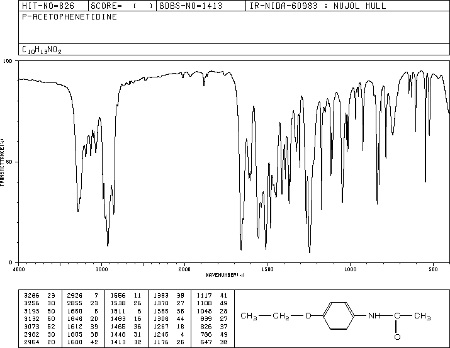Click the 1500 tick label on the x-axis
This screenshot has height=348, width=450.
(x=266, y=269)
